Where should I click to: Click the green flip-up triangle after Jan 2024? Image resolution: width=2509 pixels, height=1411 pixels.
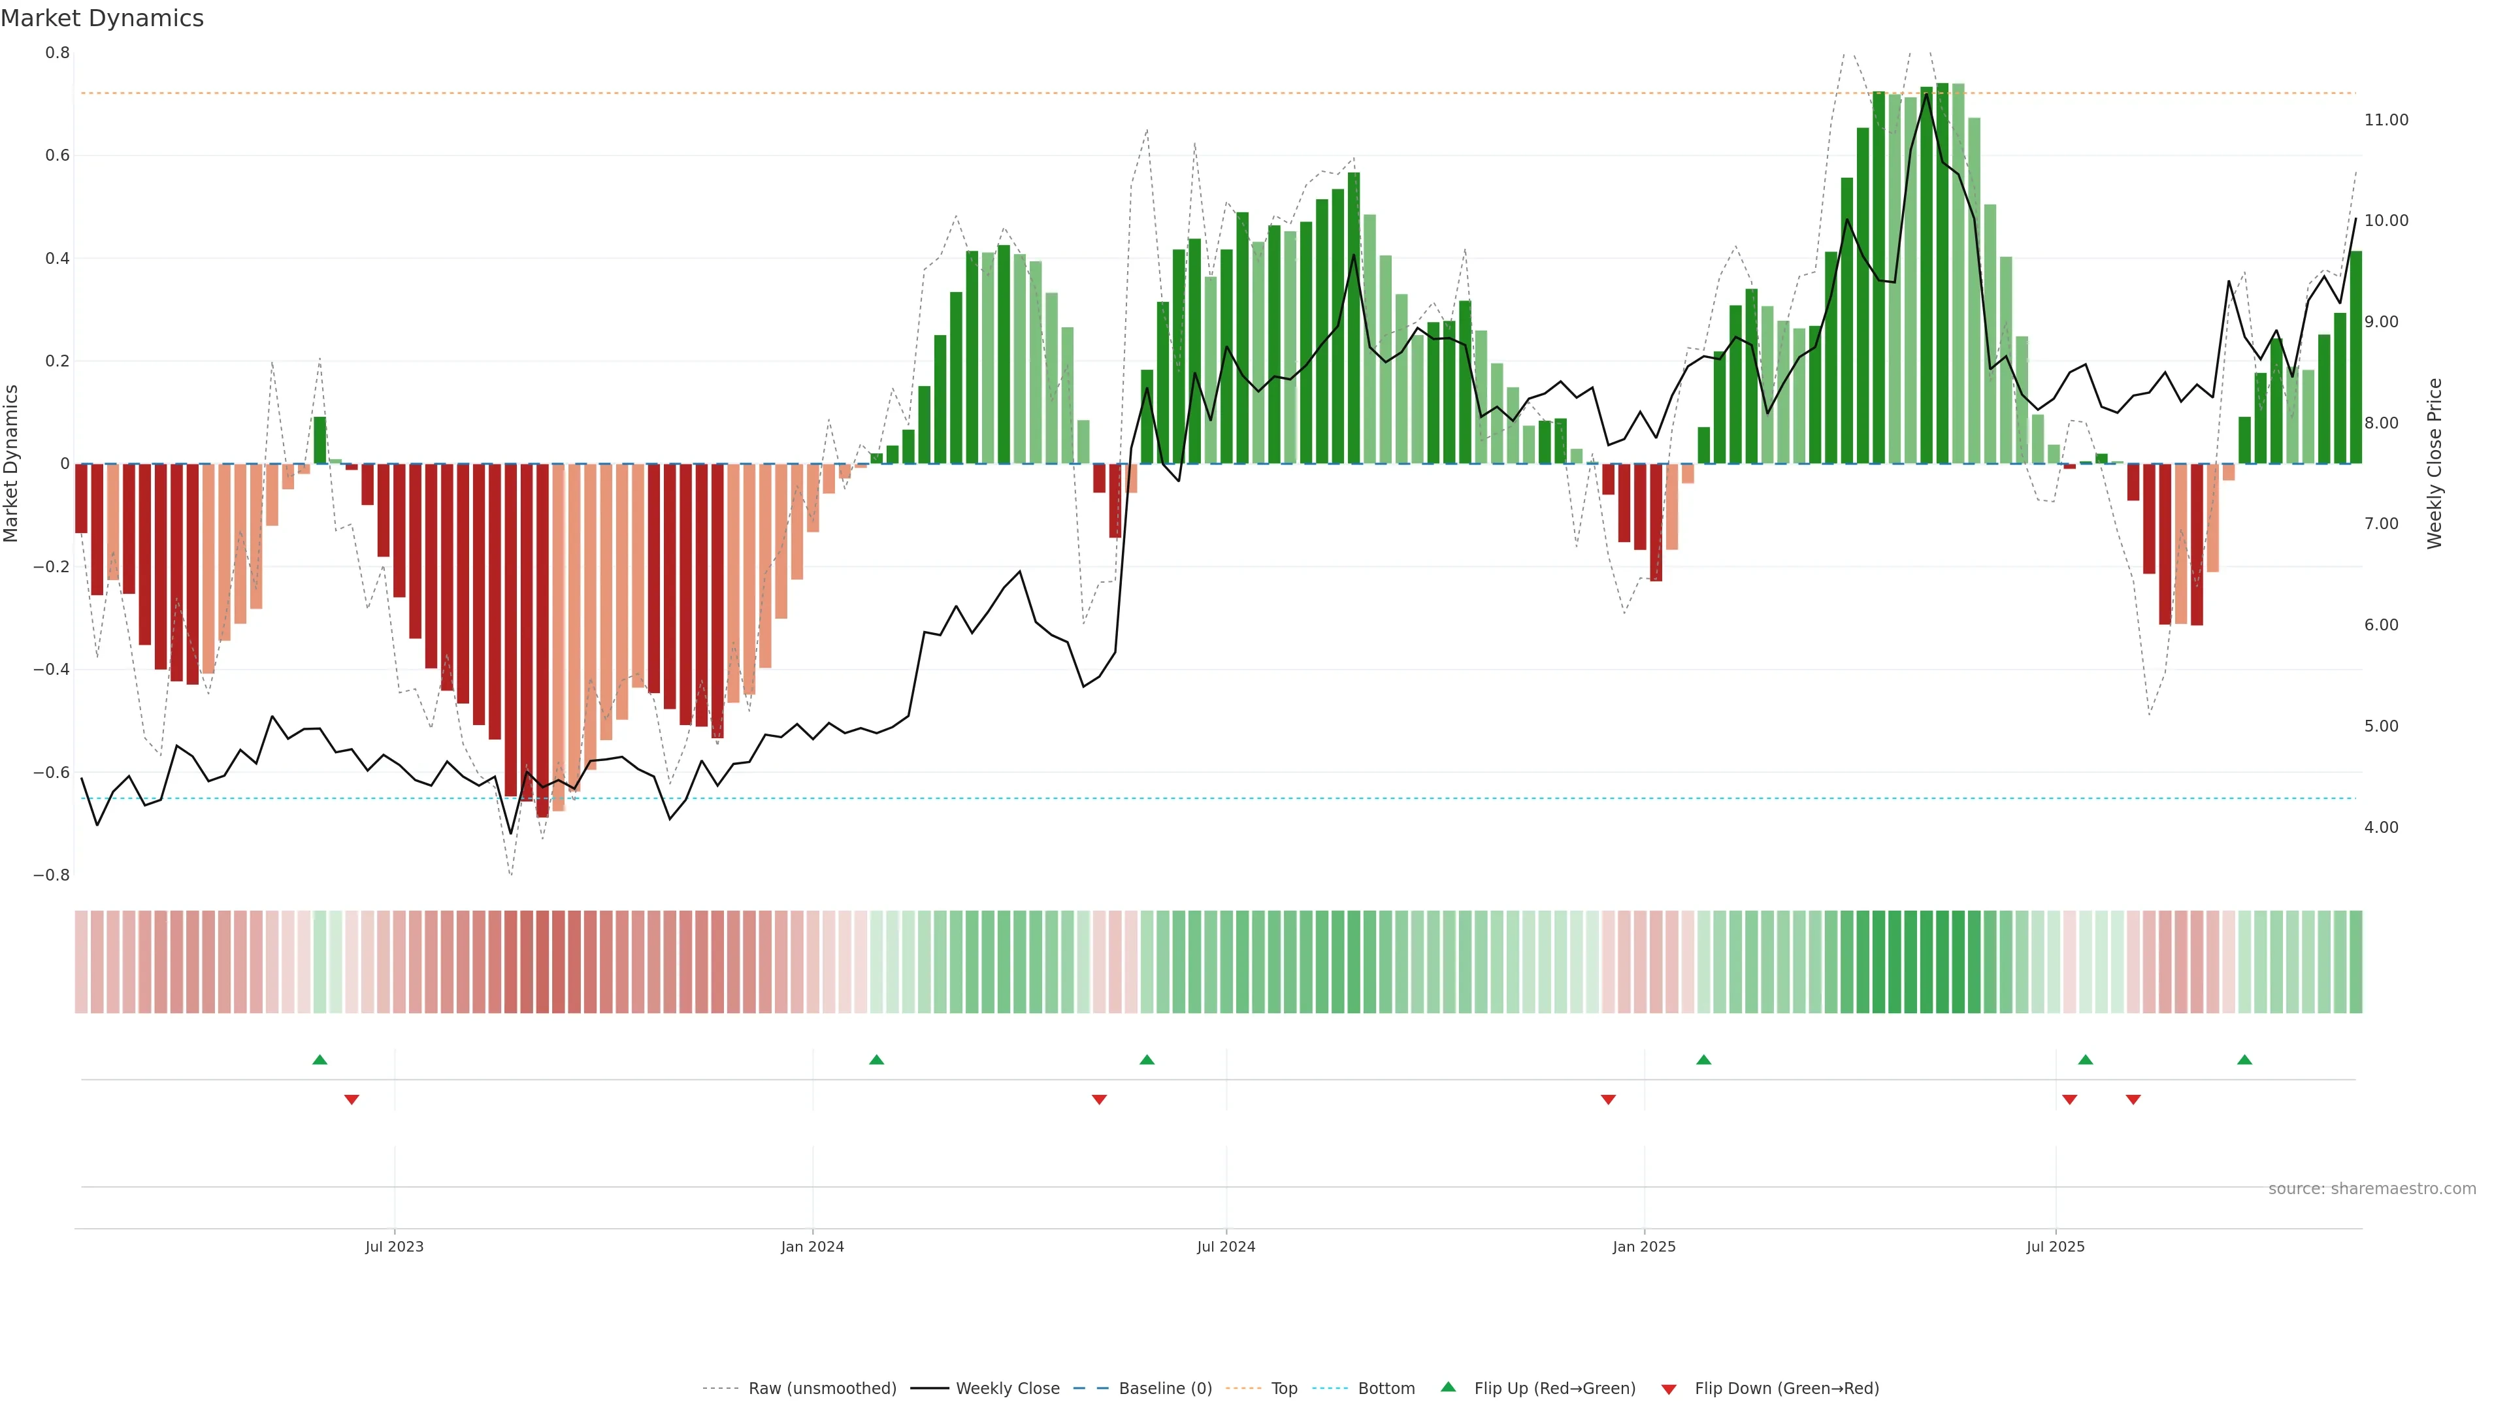pyautogui.click(x=877, y=1060)
